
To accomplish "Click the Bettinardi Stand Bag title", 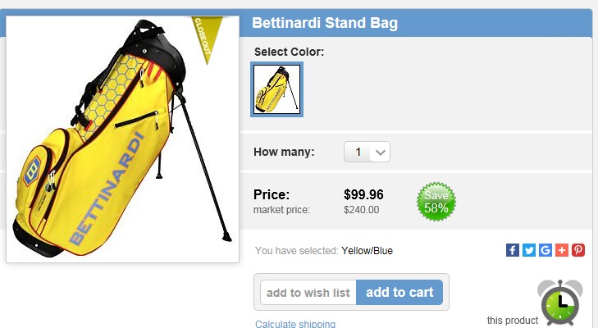I will point(324,23).
